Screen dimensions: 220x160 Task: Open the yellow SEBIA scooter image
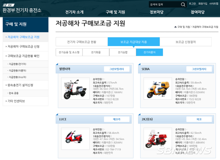158,88
